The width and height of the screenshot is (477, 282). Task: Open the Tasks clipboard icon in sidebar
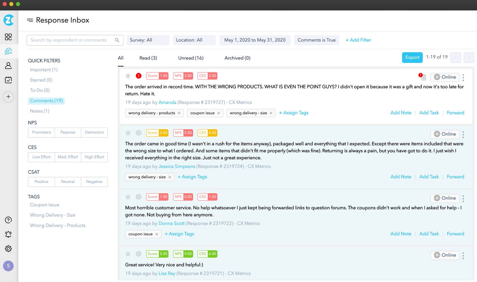(x=8, y=80)
